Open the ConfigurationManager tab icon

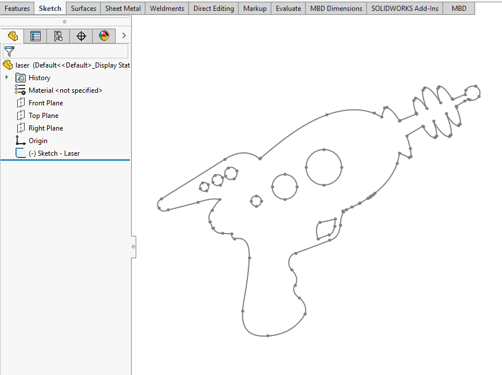pos(58,36)
